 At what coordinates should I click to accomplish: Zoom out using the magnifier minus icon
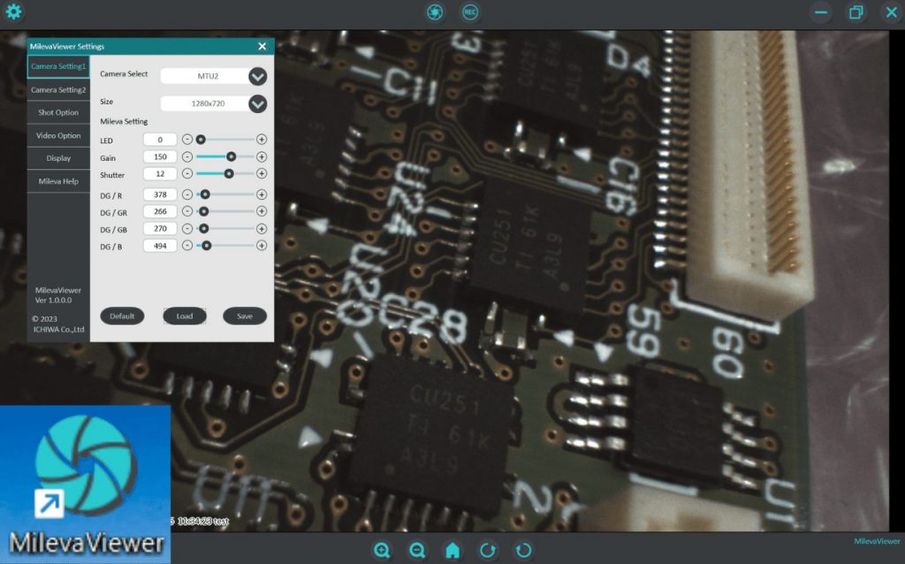(417, 550)
